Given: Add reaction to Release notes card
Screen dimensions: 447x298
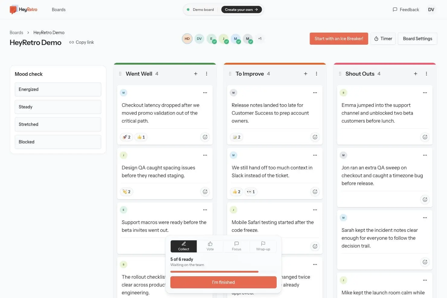Looking at the screenshot, I should coord(315,137).
